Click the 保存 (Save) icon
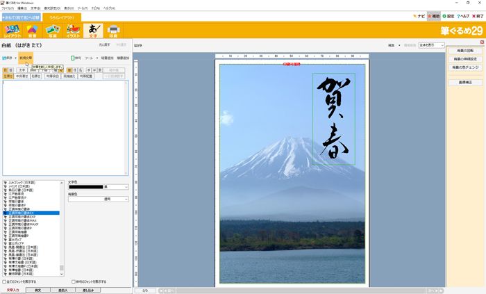 8,58
